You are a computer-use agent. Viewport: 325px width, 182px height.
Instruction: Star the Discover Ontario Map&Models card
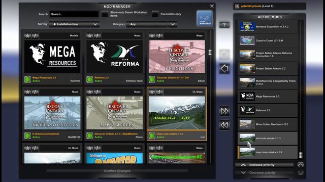(x=90, y=92)
